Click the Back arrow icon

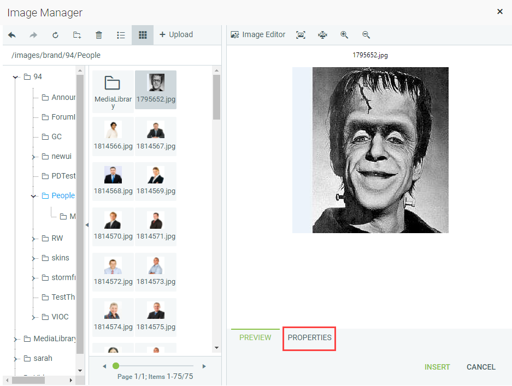coord(12,35)
